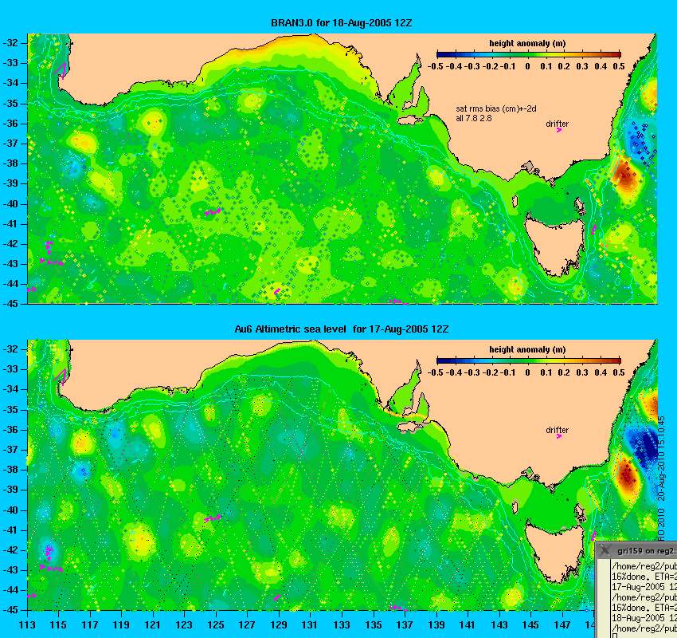677x638 pixels.
Task: Select terminal line '17-Aug-2005 12'
Action: point(644,587)
